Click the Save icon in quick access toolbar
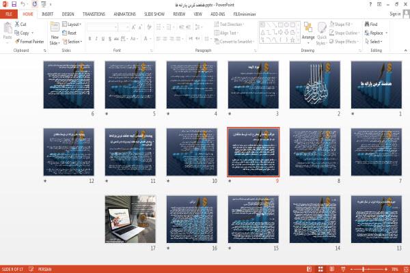 point(14,4)
